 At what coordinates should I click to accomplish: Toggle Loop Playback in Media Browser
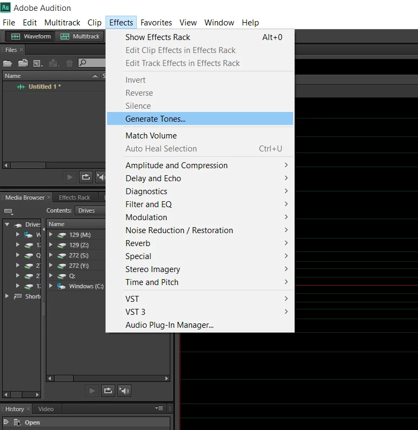pyautogui.click(x=108, y=391)
